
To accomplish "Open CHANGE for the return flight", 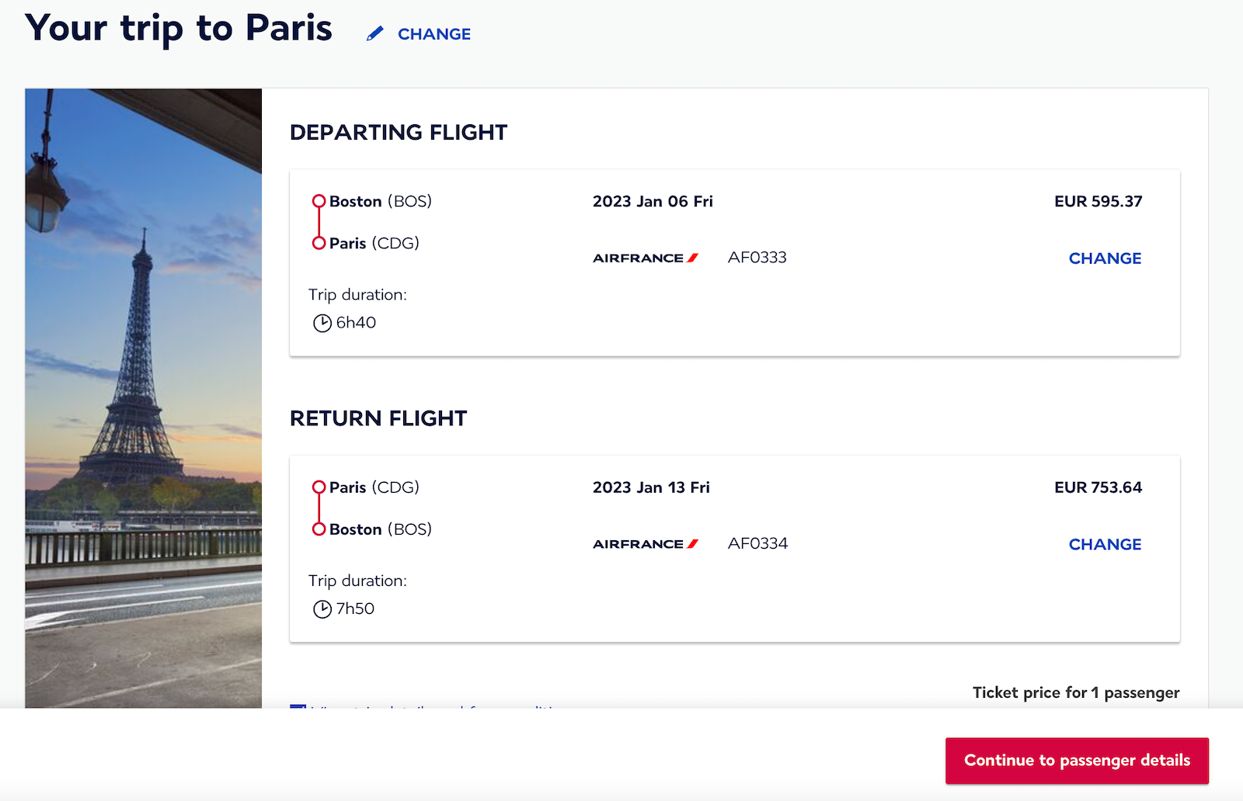I will click(x=1105, y=544).
